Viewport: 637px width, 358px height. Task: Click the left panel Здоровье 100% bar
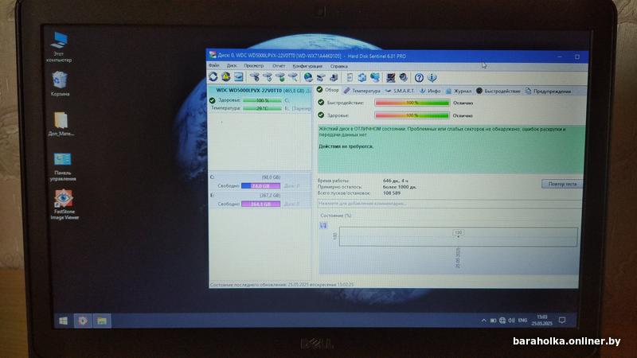click(262, 100)
